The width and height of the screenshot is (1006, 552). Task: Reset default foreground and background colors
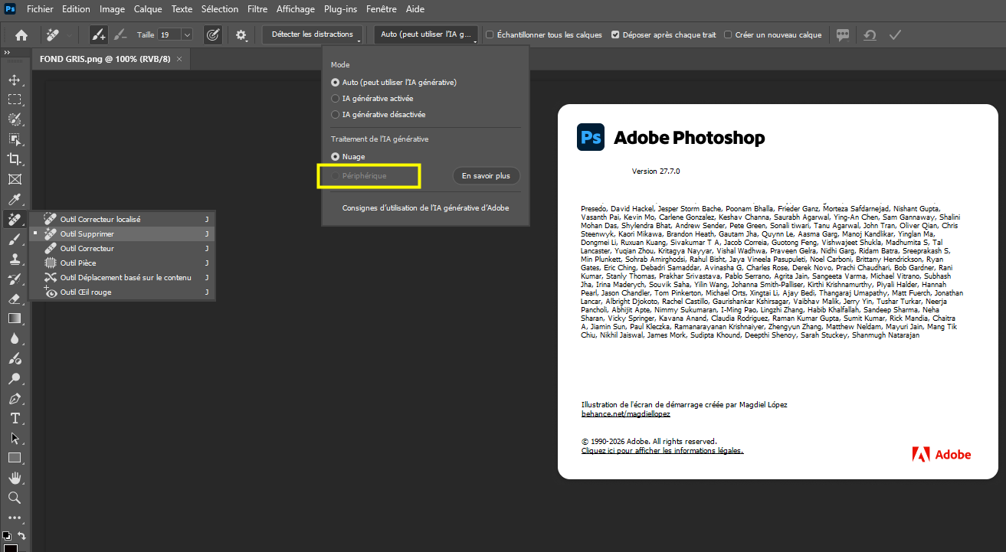coord(6,536)
